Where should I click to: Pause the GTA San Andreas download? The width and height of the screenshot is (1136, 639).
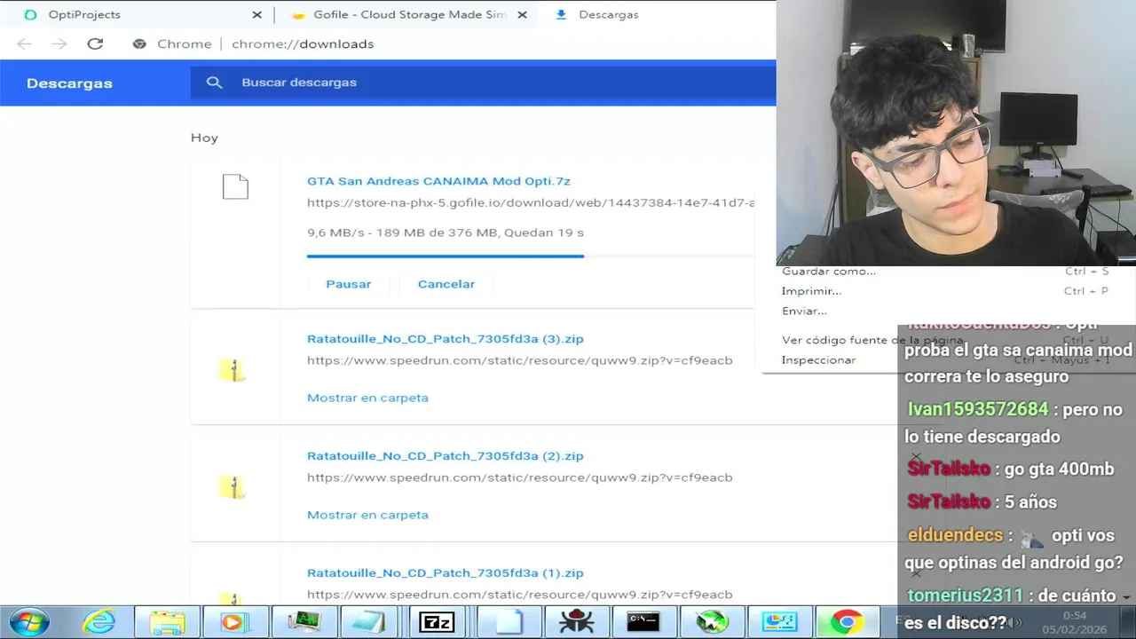[348, 284]
